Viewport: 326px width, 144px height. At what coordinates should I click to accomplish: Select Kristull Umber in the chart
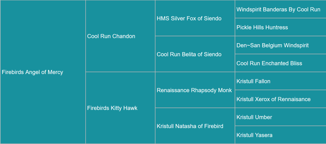pyautogui.click(x=254, y=117)
